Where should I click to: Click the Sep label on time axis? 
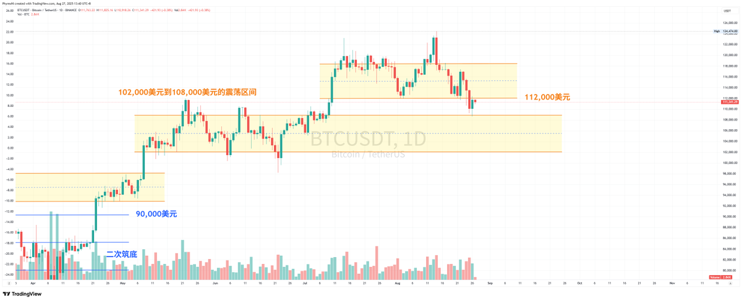tap(490, 283)
